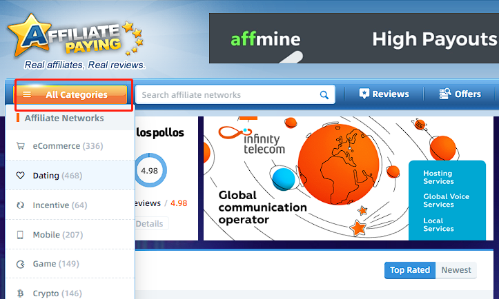Viewport: 499px width, 299px height.
Task: Click the orange globe in the banner
Action: click(339, 164)
